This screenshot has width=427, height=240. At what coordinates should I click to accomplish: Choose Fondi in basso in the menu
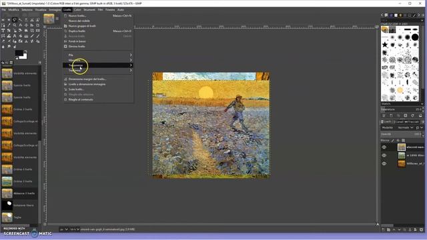tap(98, 41)
